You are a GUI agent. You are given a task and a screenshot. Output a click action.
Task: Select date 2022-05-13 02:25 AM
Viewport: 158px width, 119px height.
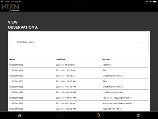click(x=66, y=109)
